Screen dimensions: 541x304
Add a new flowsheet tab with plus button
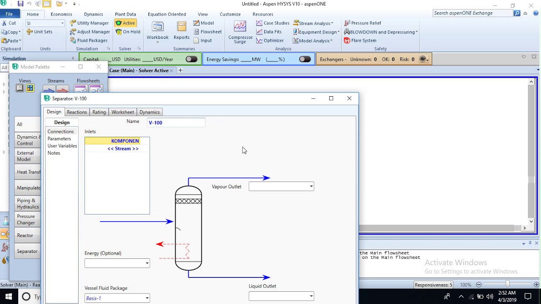pos(180,70)
